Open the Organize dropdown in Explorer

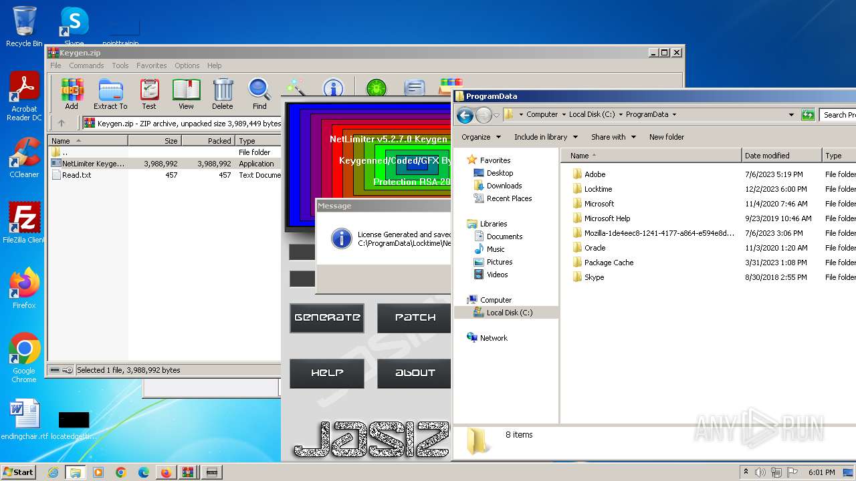tap(481, 137)
